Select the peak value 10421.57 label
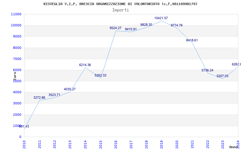Viewport: 241px width, 150px height. click(161, 18)
